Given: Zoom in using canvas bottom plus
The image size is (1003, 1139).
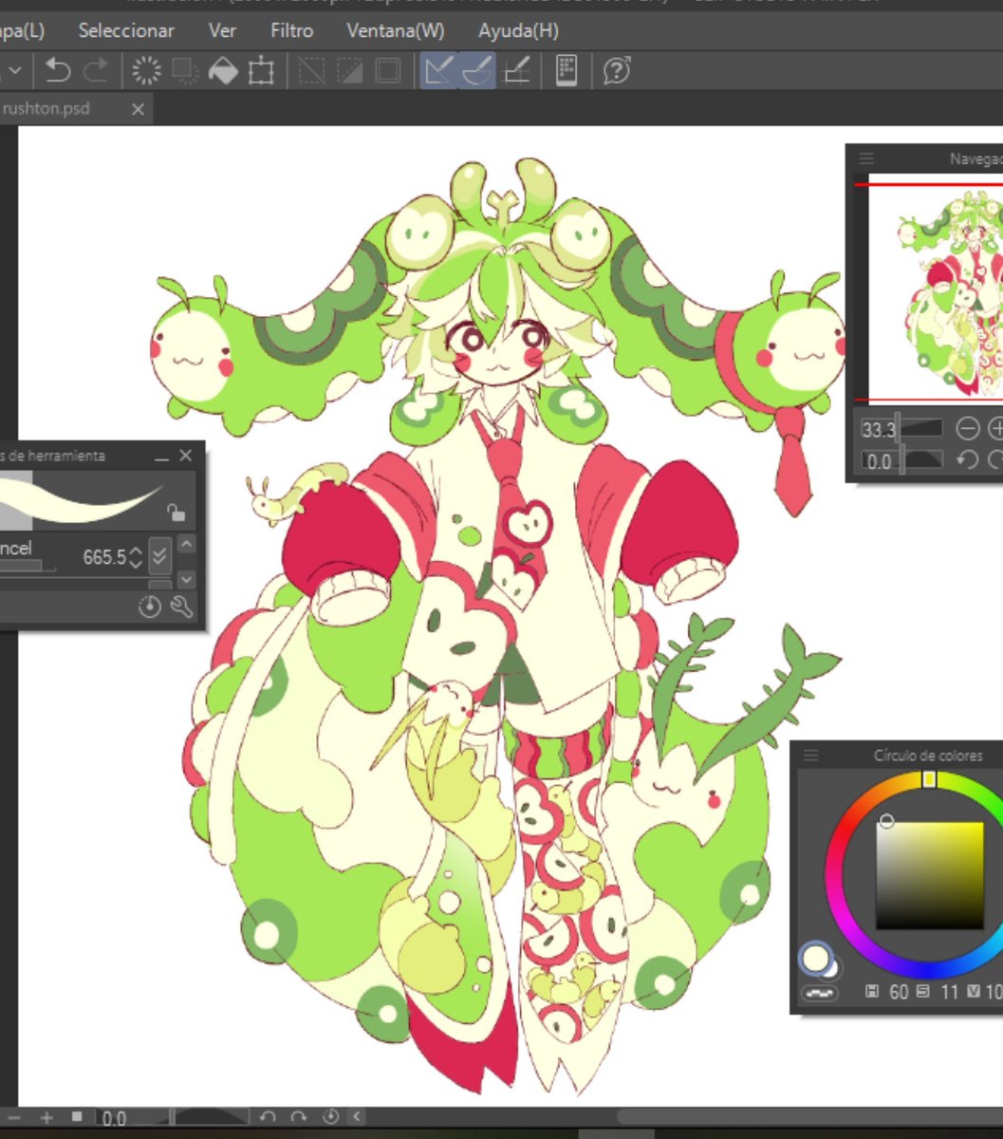Looking at the screenshot, I should pyautogui.click(x=46, y=1118).
